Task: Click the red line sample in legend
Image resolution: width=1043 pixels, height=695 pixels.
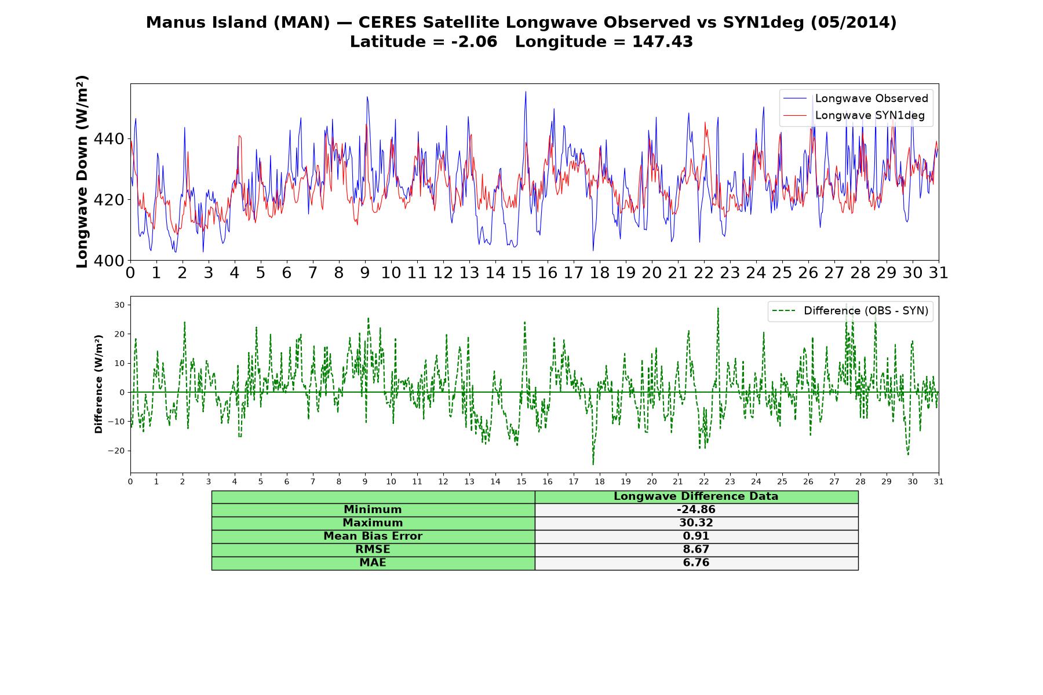Action: [x=795, y=115]
